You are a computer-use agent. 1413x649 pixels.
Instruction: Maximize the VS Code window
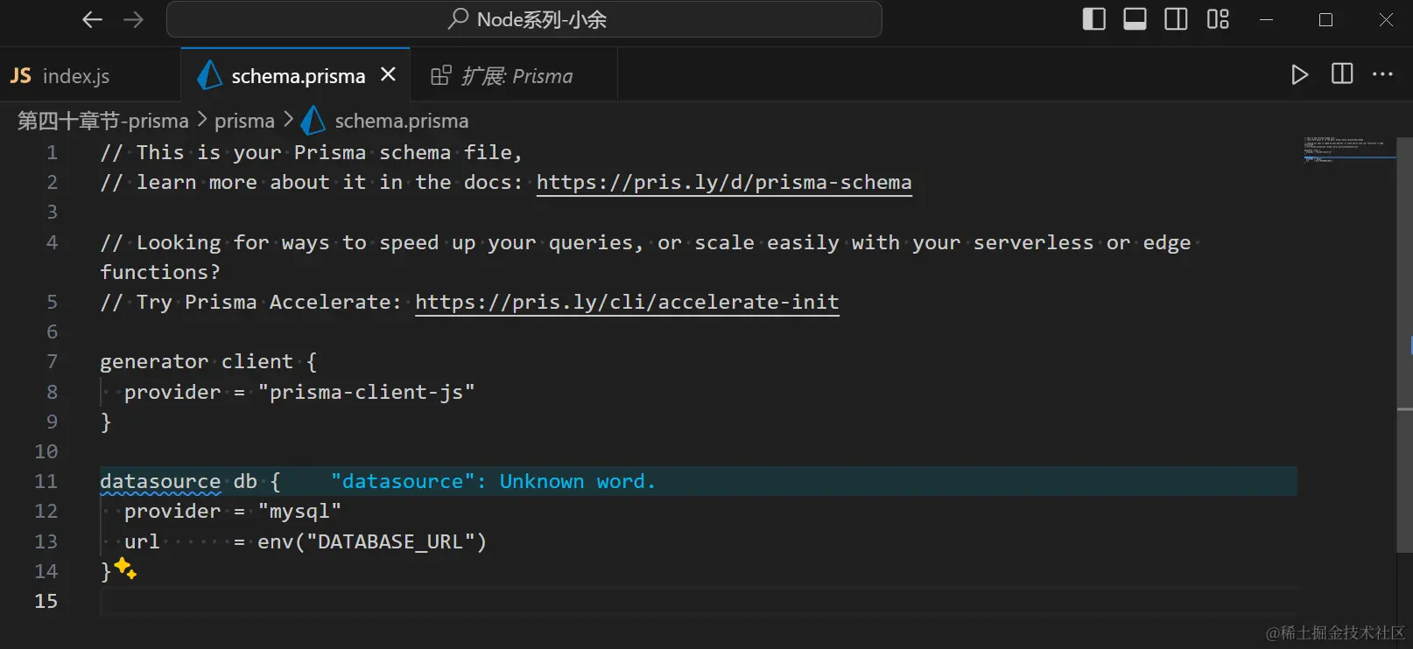(1325, 19)
